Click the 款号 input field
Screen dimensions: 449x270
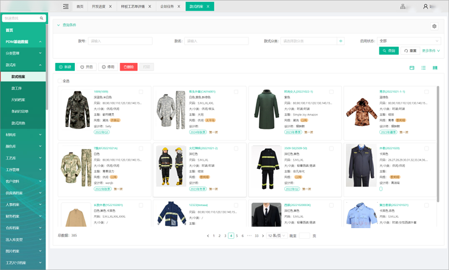[x=120, y=41]
